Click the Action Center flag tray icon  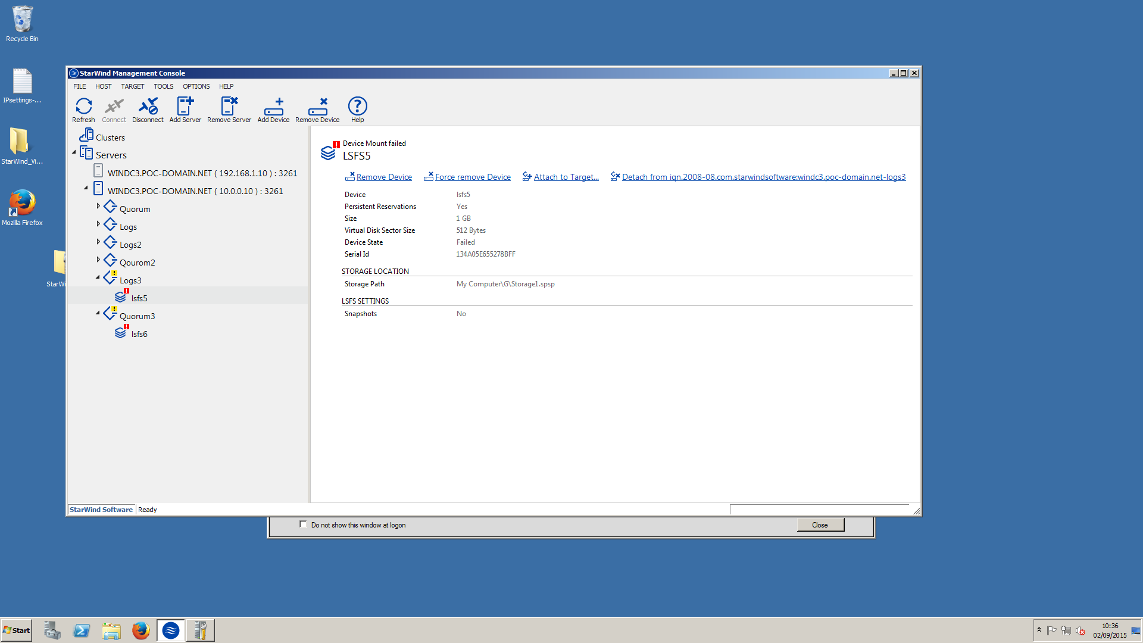point(1052,630)
